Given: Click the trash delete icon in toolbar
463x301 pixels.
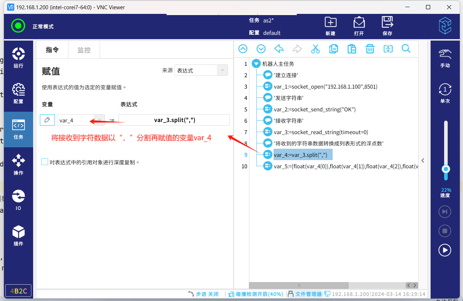Looking at the screenshot, I should tap(370, 49).
